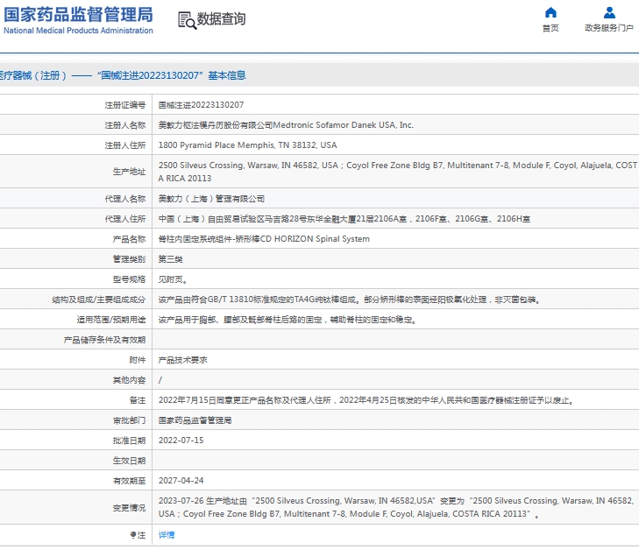Click approval department 国家药品监督管理局 value
Image resolution: width=639 pixels, height=550 pixels.
tap(195, 420)
